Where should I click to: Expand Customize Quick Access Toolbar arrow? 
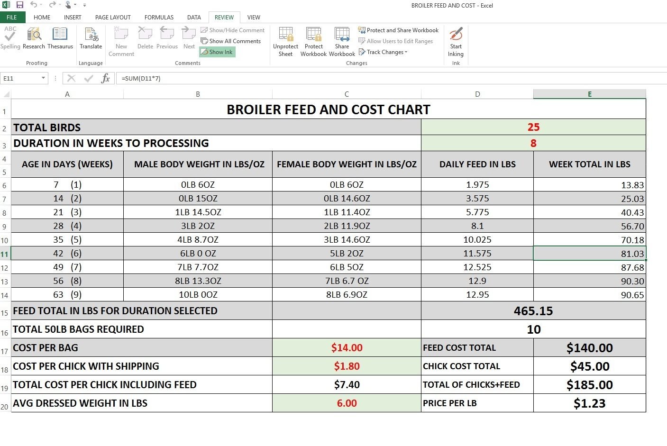pyautogui.click(x=85, y=5)
